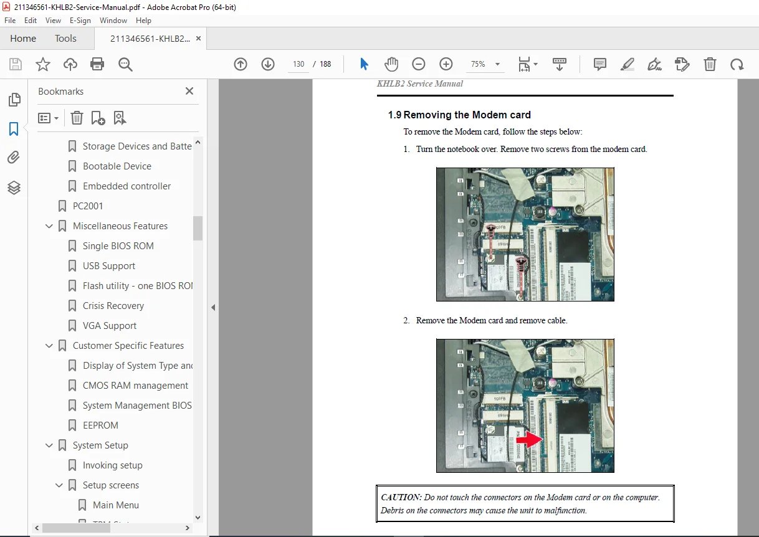Open the Window menu

coord(113,21)
